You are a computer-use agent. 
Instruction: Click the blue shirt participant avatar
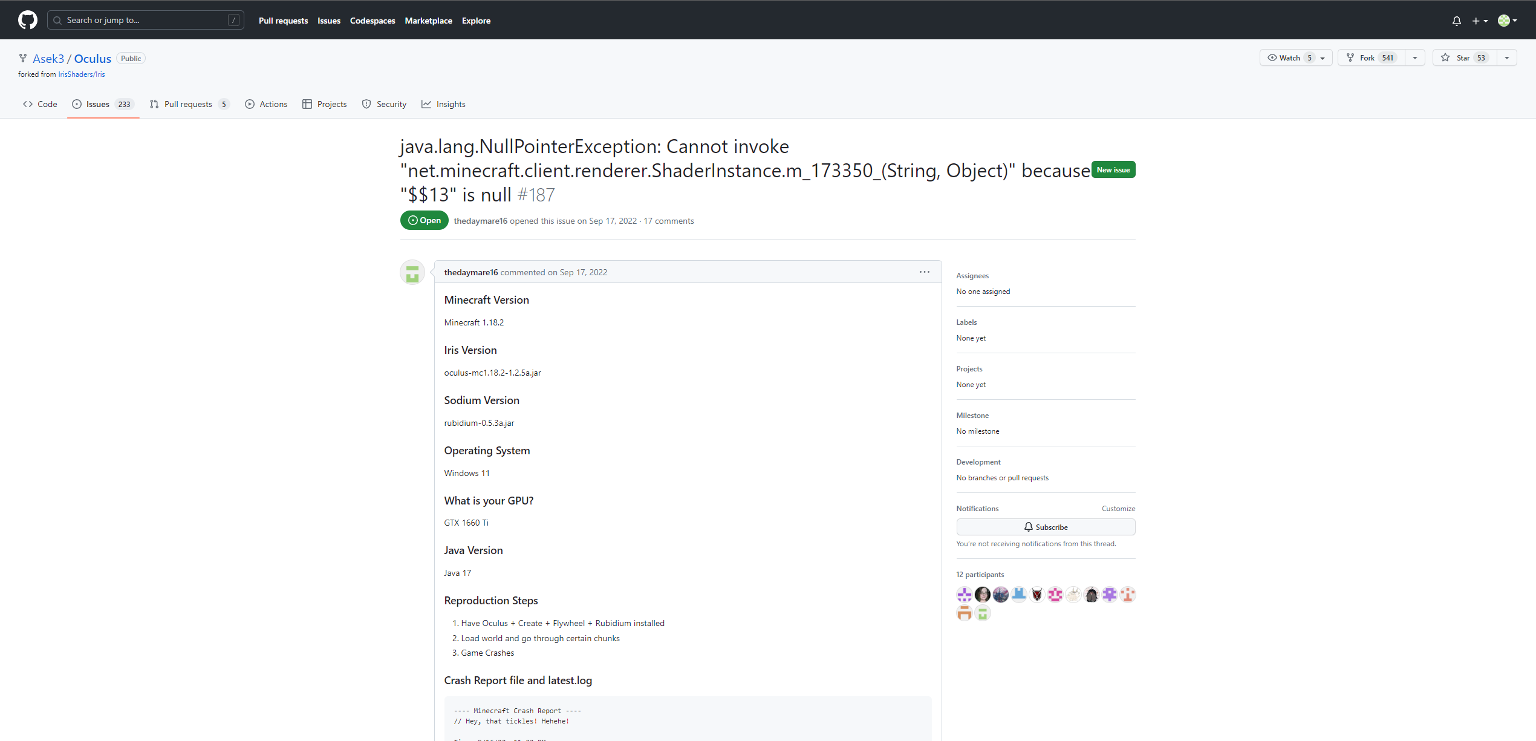click(1019, 595)
